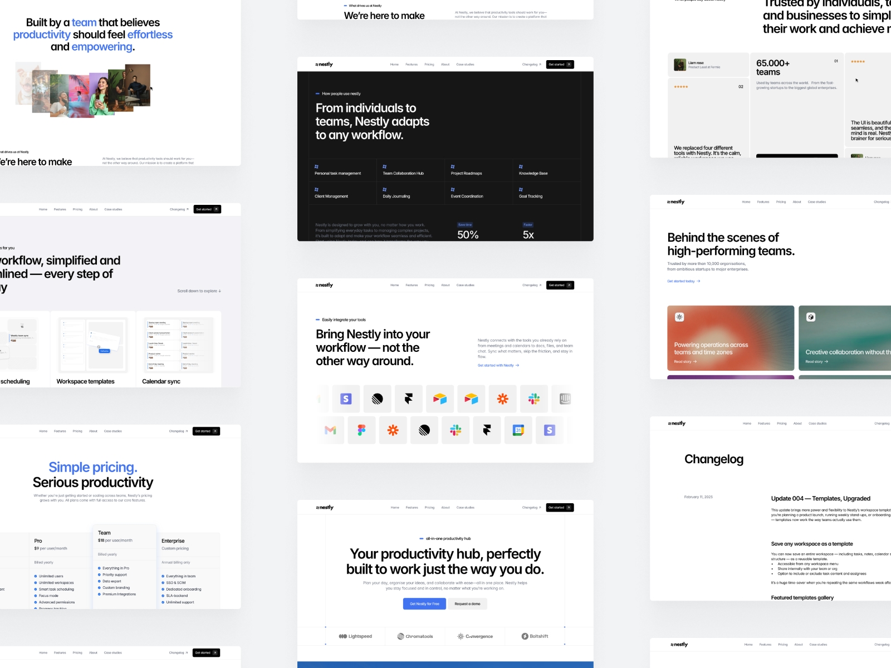Click the Gmail integration icon
Screen dimensions: 891x668
tap(331, 430)
